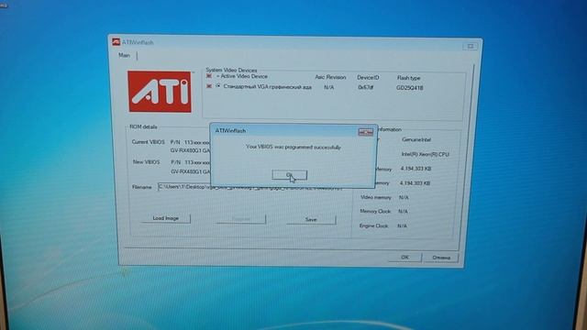Click the greyed-out Program button
587x330 pixels.
[240, 219]
